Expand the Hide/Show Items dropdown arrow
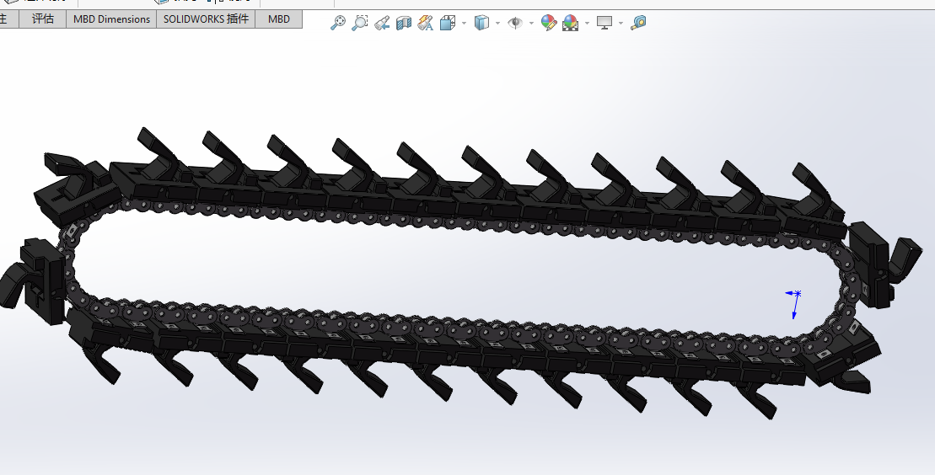The height and width of the screenshot is (475, 935). [531, 24]
